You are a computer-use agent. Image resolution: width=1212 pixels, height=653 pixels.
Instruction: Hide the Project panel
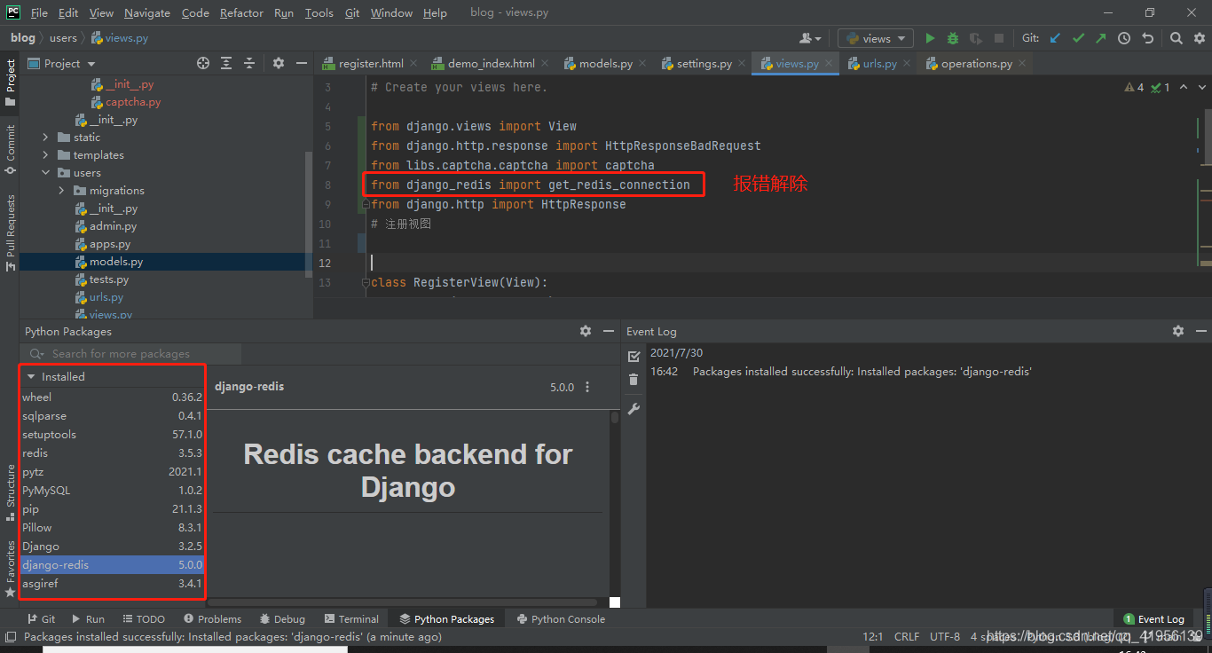(x=301, y=63)
